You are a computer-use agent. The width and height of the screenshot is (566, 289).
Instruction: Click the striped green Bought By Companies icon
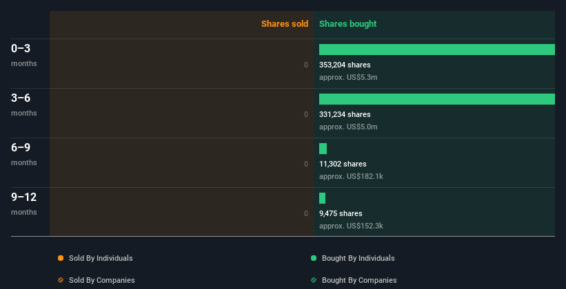(x=314, y=280)
